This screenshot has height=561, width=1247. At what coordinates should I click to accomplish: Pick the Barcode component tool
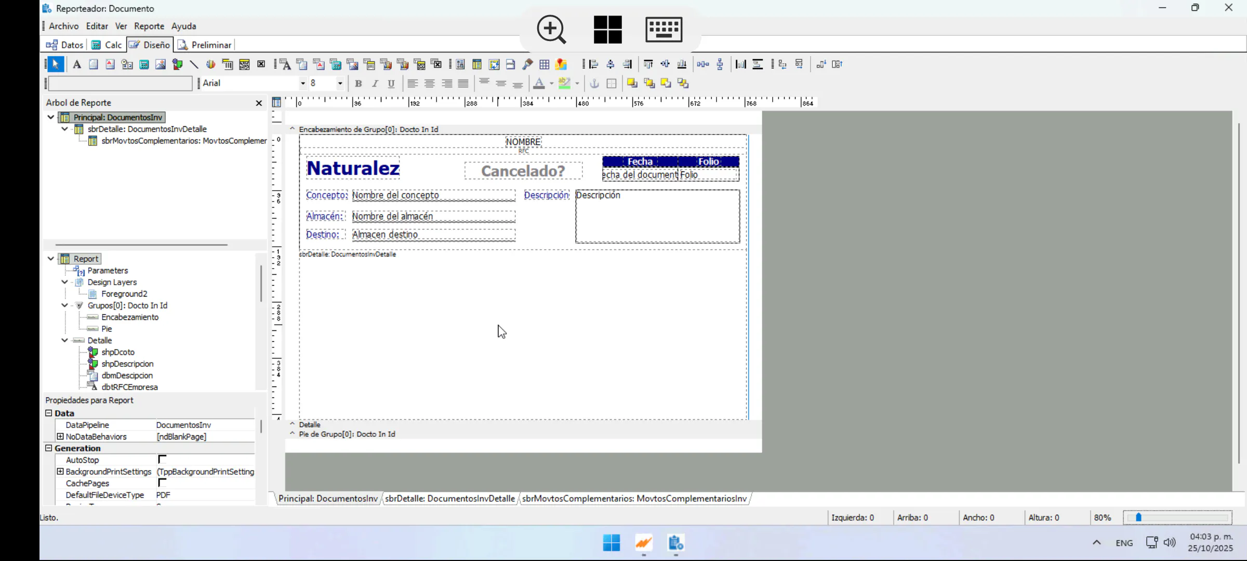pos(228,64)
